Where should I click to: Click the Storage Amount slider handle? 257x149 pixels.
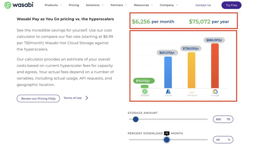click(x=136, y=119)
